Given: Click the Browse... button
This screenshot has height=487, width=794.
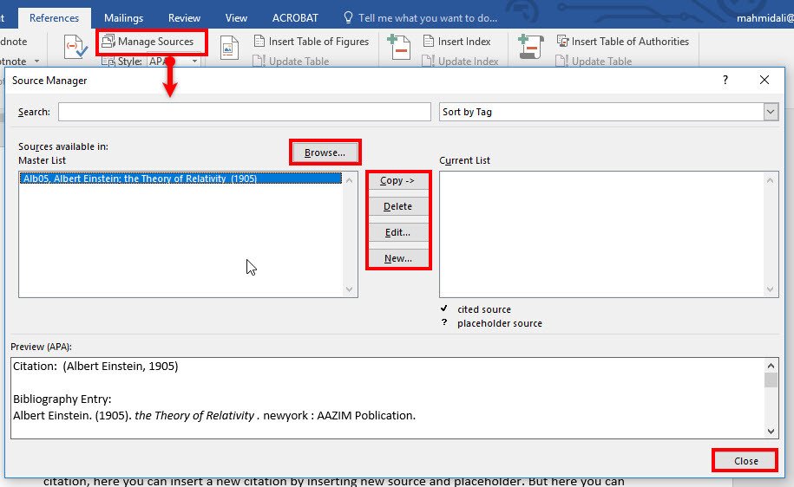Looking at the screenshot, I should click(x=325, y=153).
